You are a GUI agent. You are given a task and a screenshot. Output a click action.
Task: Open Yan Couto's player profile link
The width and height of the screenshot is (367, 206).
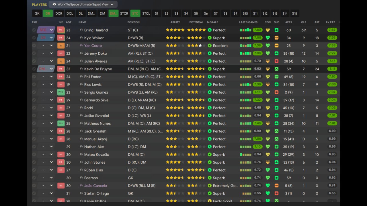(x=93, y=45)
